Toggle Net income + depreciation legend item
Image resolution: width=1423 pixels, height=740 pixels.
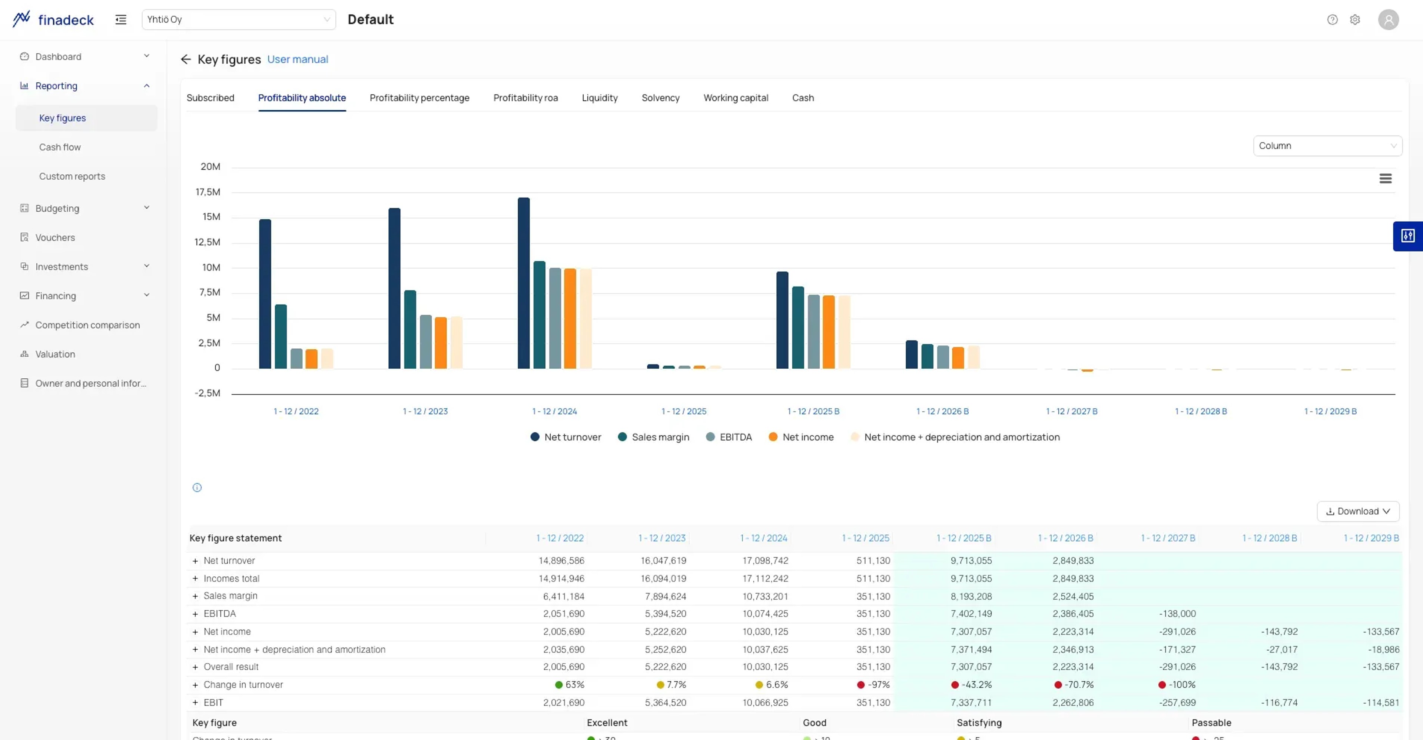pos(955,437)
